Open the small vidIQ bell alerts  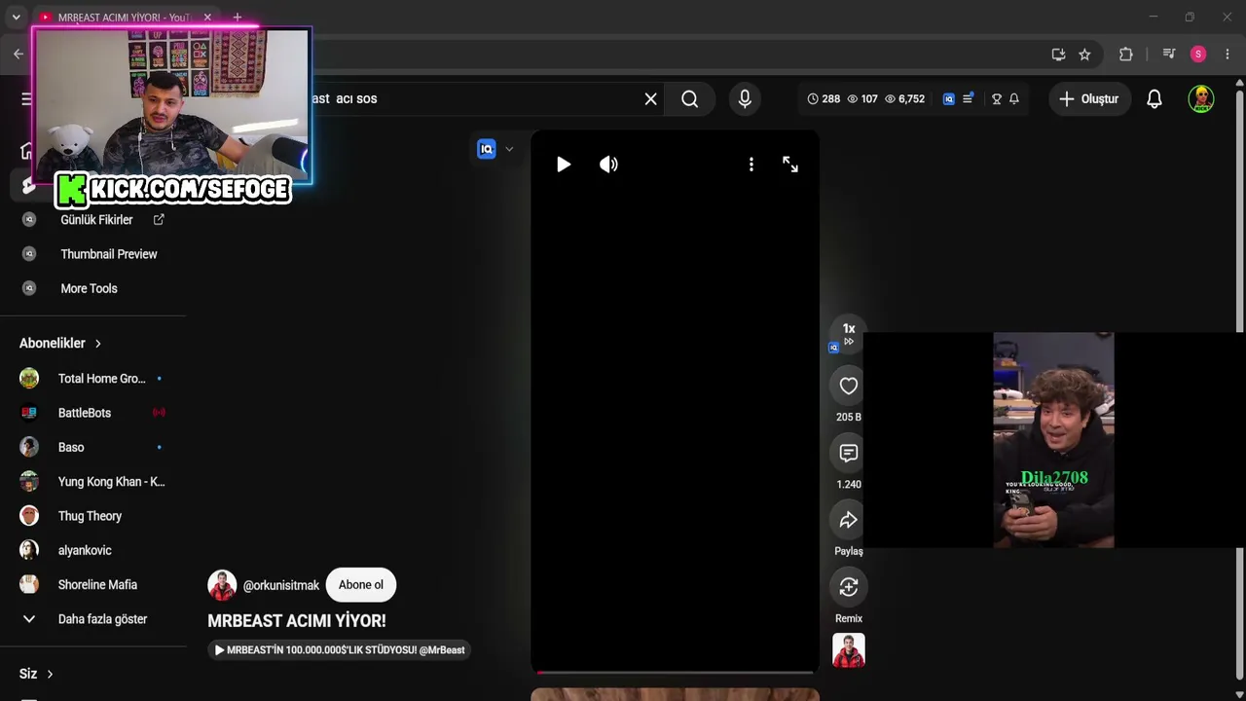coord(1013,98)
